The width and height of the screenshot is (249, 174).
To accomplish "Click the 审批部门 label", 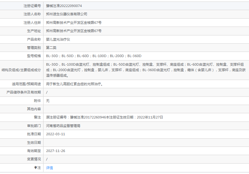I will coord(34,126).
